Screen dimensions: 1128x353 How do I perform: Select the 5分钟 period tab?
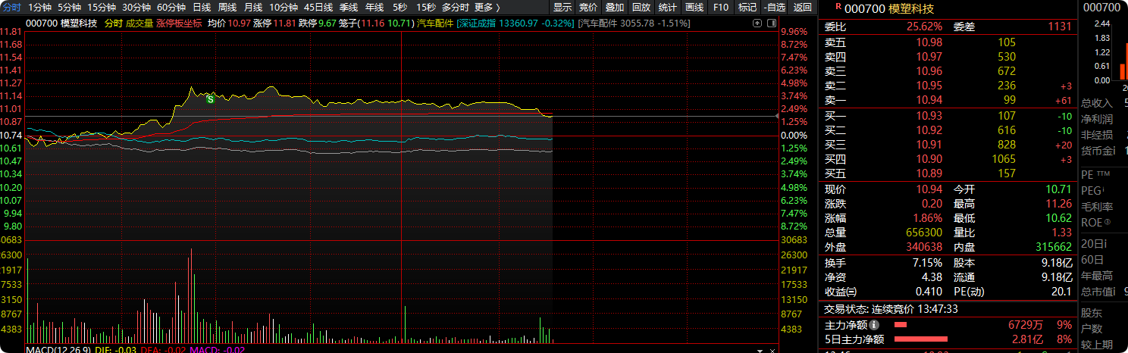69,7
